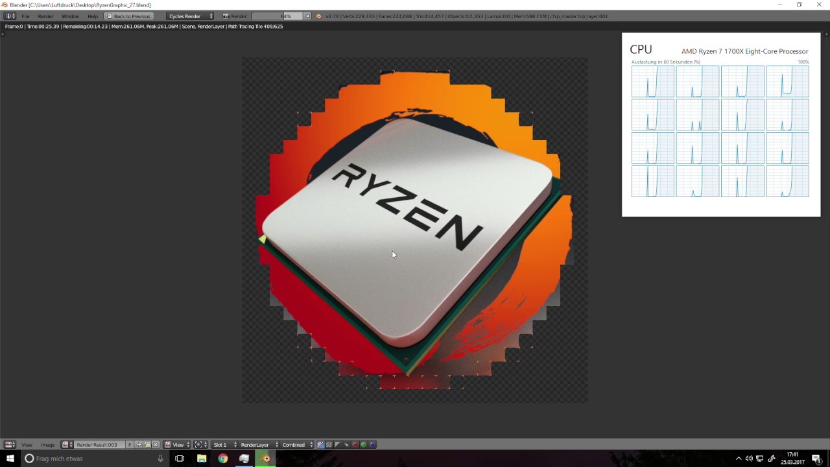Image resolution: width=830 pixels, height=467 pixels.
Task: Open Task View on taskbar
Action: [x=180, y=459]
